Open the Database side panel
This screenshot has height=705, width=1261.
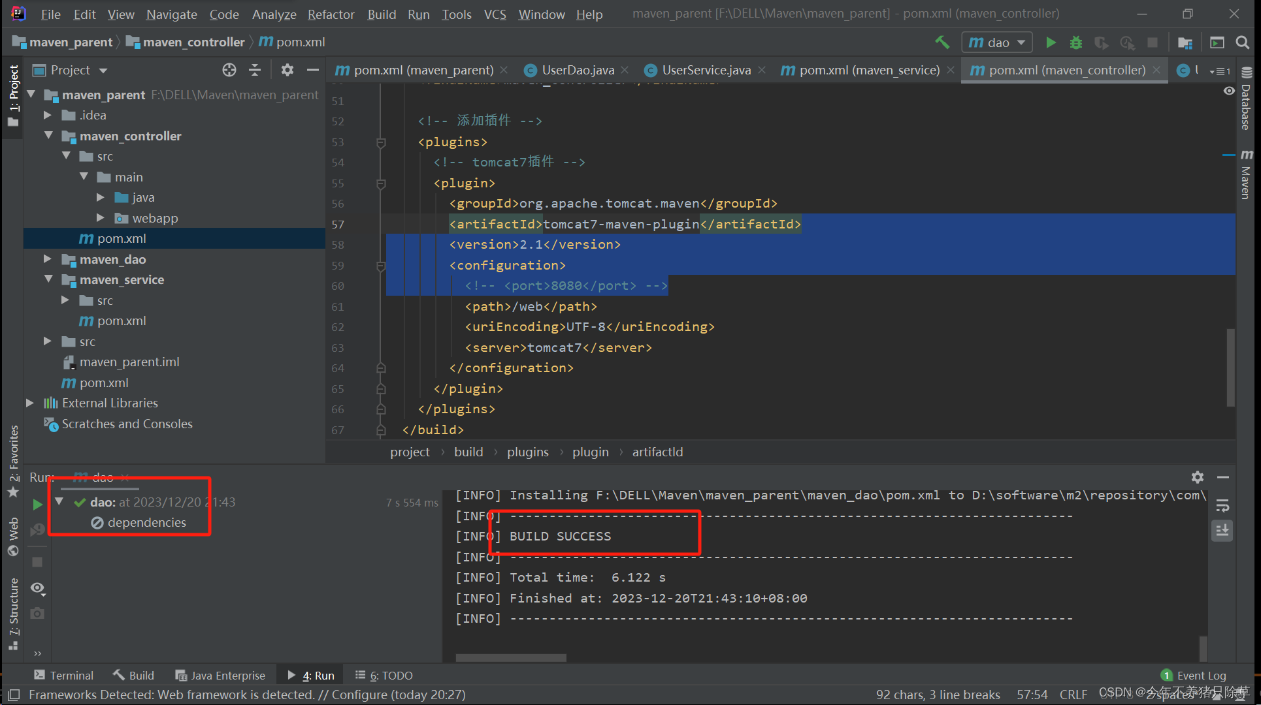point(1247,99)
